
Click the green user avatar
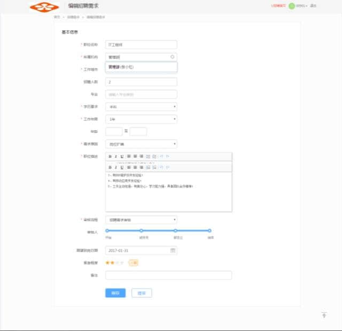(x=291, y=6)
